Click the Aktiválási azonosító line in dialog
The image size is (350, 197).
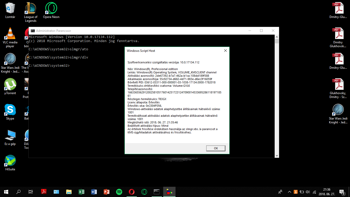[x=168, y=76]
